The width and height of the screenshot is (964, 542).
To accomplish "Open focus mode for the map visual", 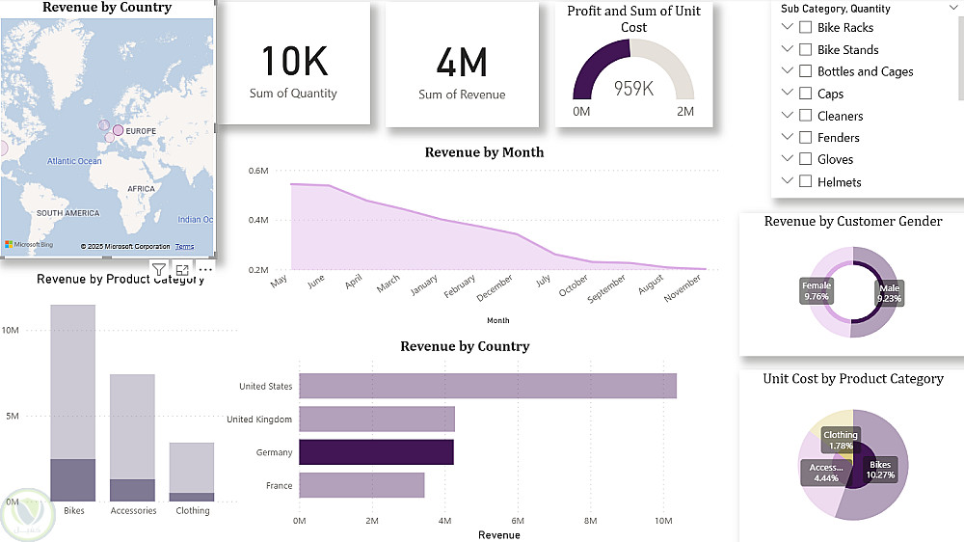I will click(182, 270).
